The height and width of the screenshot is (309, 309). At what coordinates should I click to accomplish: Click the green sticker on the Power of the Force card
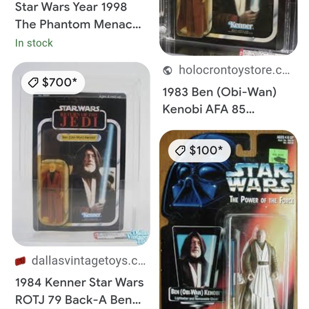[x=279, y=156]
